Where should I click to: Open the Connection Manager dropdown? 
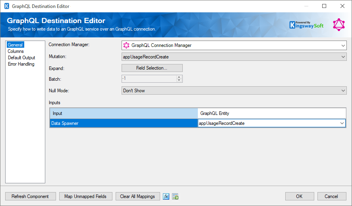click(343, 45)
